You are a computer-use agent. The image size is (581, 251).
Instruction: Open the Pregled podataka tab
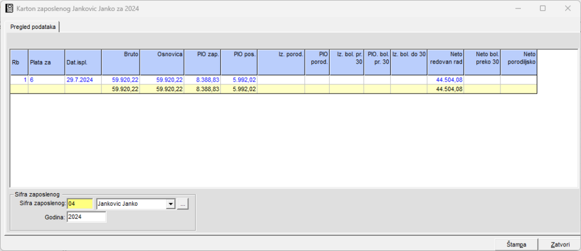pyautogui.click(x=33, y=27)
